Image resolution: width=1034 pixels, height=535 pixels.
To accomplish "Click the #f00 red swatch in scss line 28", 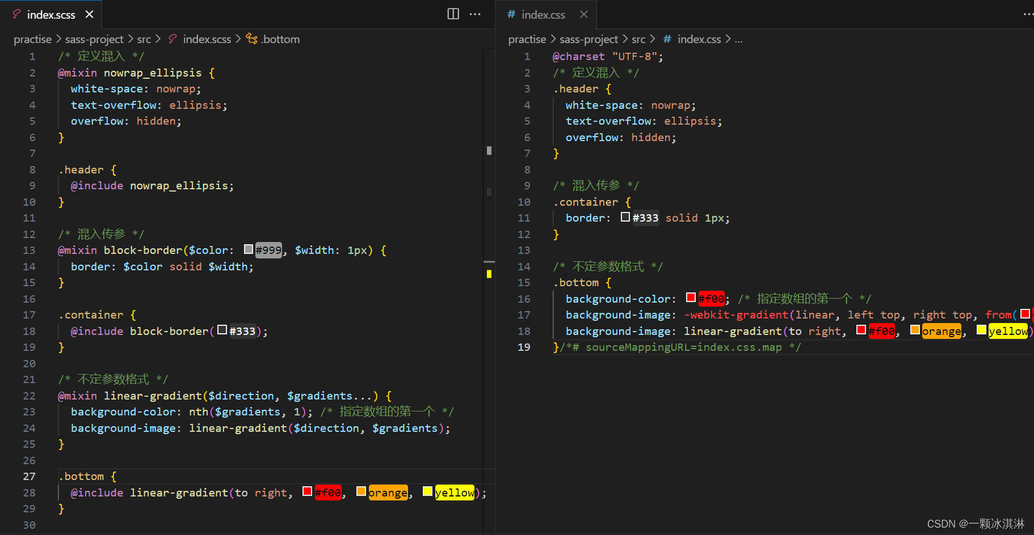I will tap(308, 491).
